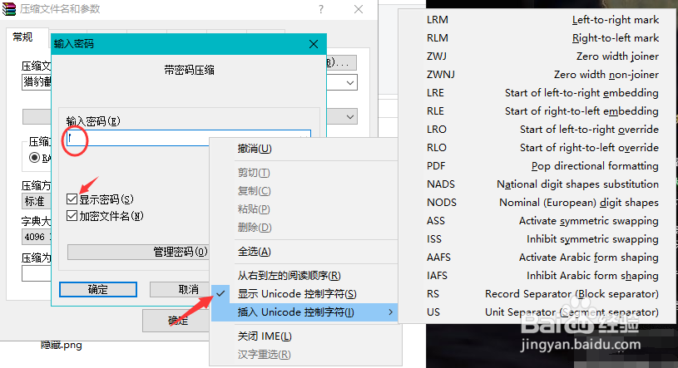This screenshot has height=368, width=678.
Task: Select the file label 隐藏.png
Action: tap(62, 345)
